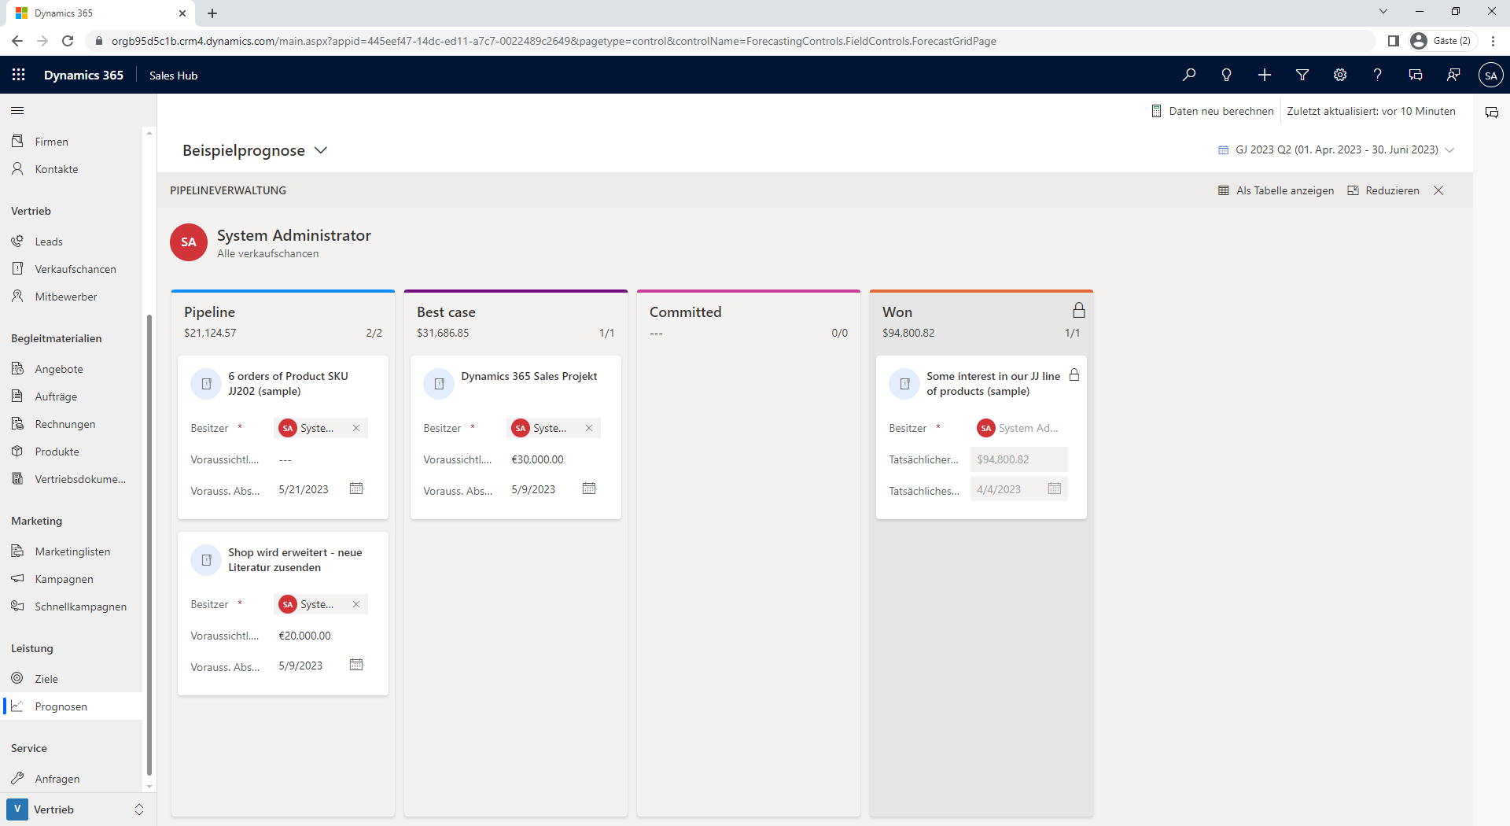
Task: Click Daten neu berechnen button
Action: (1212, 111)
